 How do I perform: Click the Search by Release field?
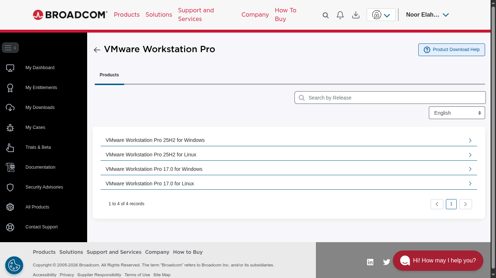coord(390,97)
